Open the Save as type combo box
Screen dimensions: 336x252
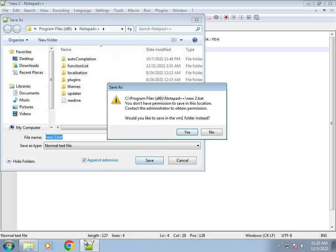[122, 145]
